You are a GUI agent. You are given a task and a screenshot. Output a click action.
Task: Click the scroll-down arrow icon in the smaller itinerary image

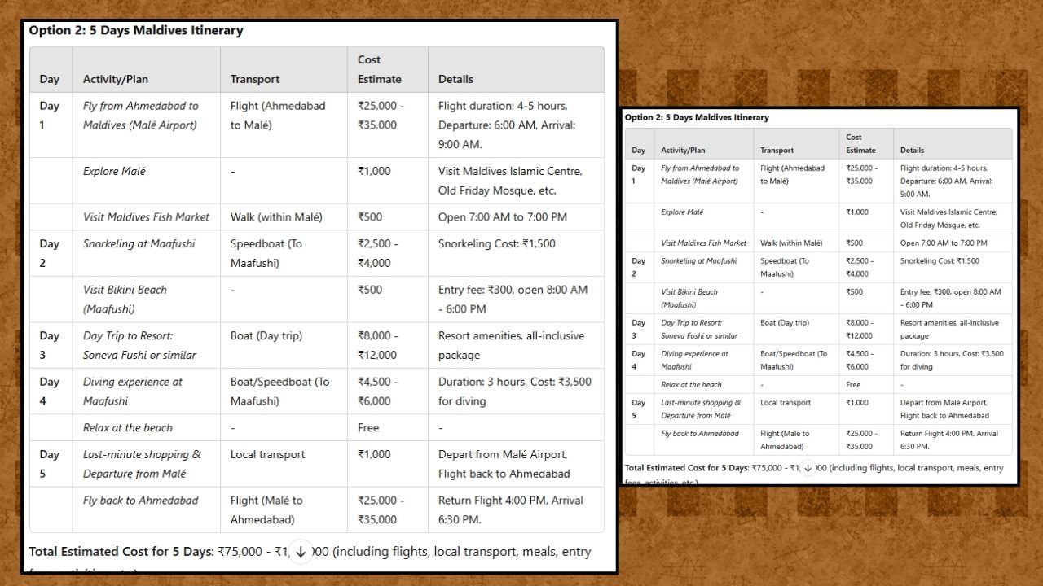click(808, 468)
